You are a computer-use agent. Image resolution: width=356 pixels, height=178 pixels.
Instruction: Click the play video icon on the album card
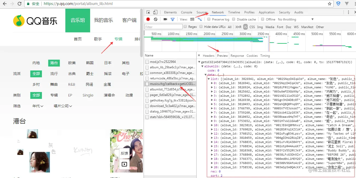(x=124, y=164)
